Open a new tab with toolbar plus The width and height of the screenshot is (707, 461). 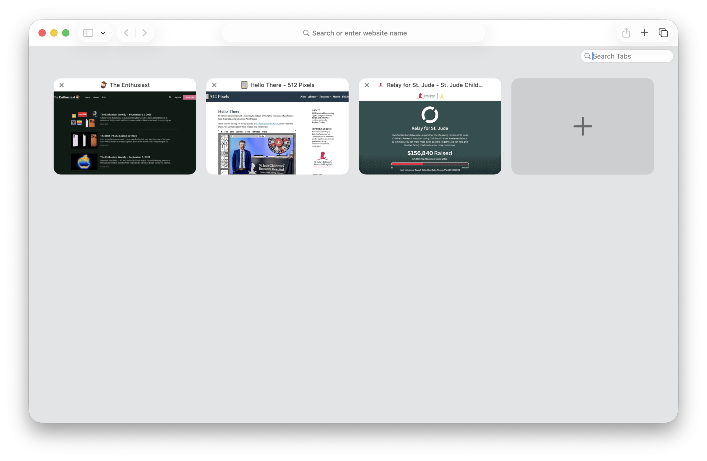click(644, 33)
